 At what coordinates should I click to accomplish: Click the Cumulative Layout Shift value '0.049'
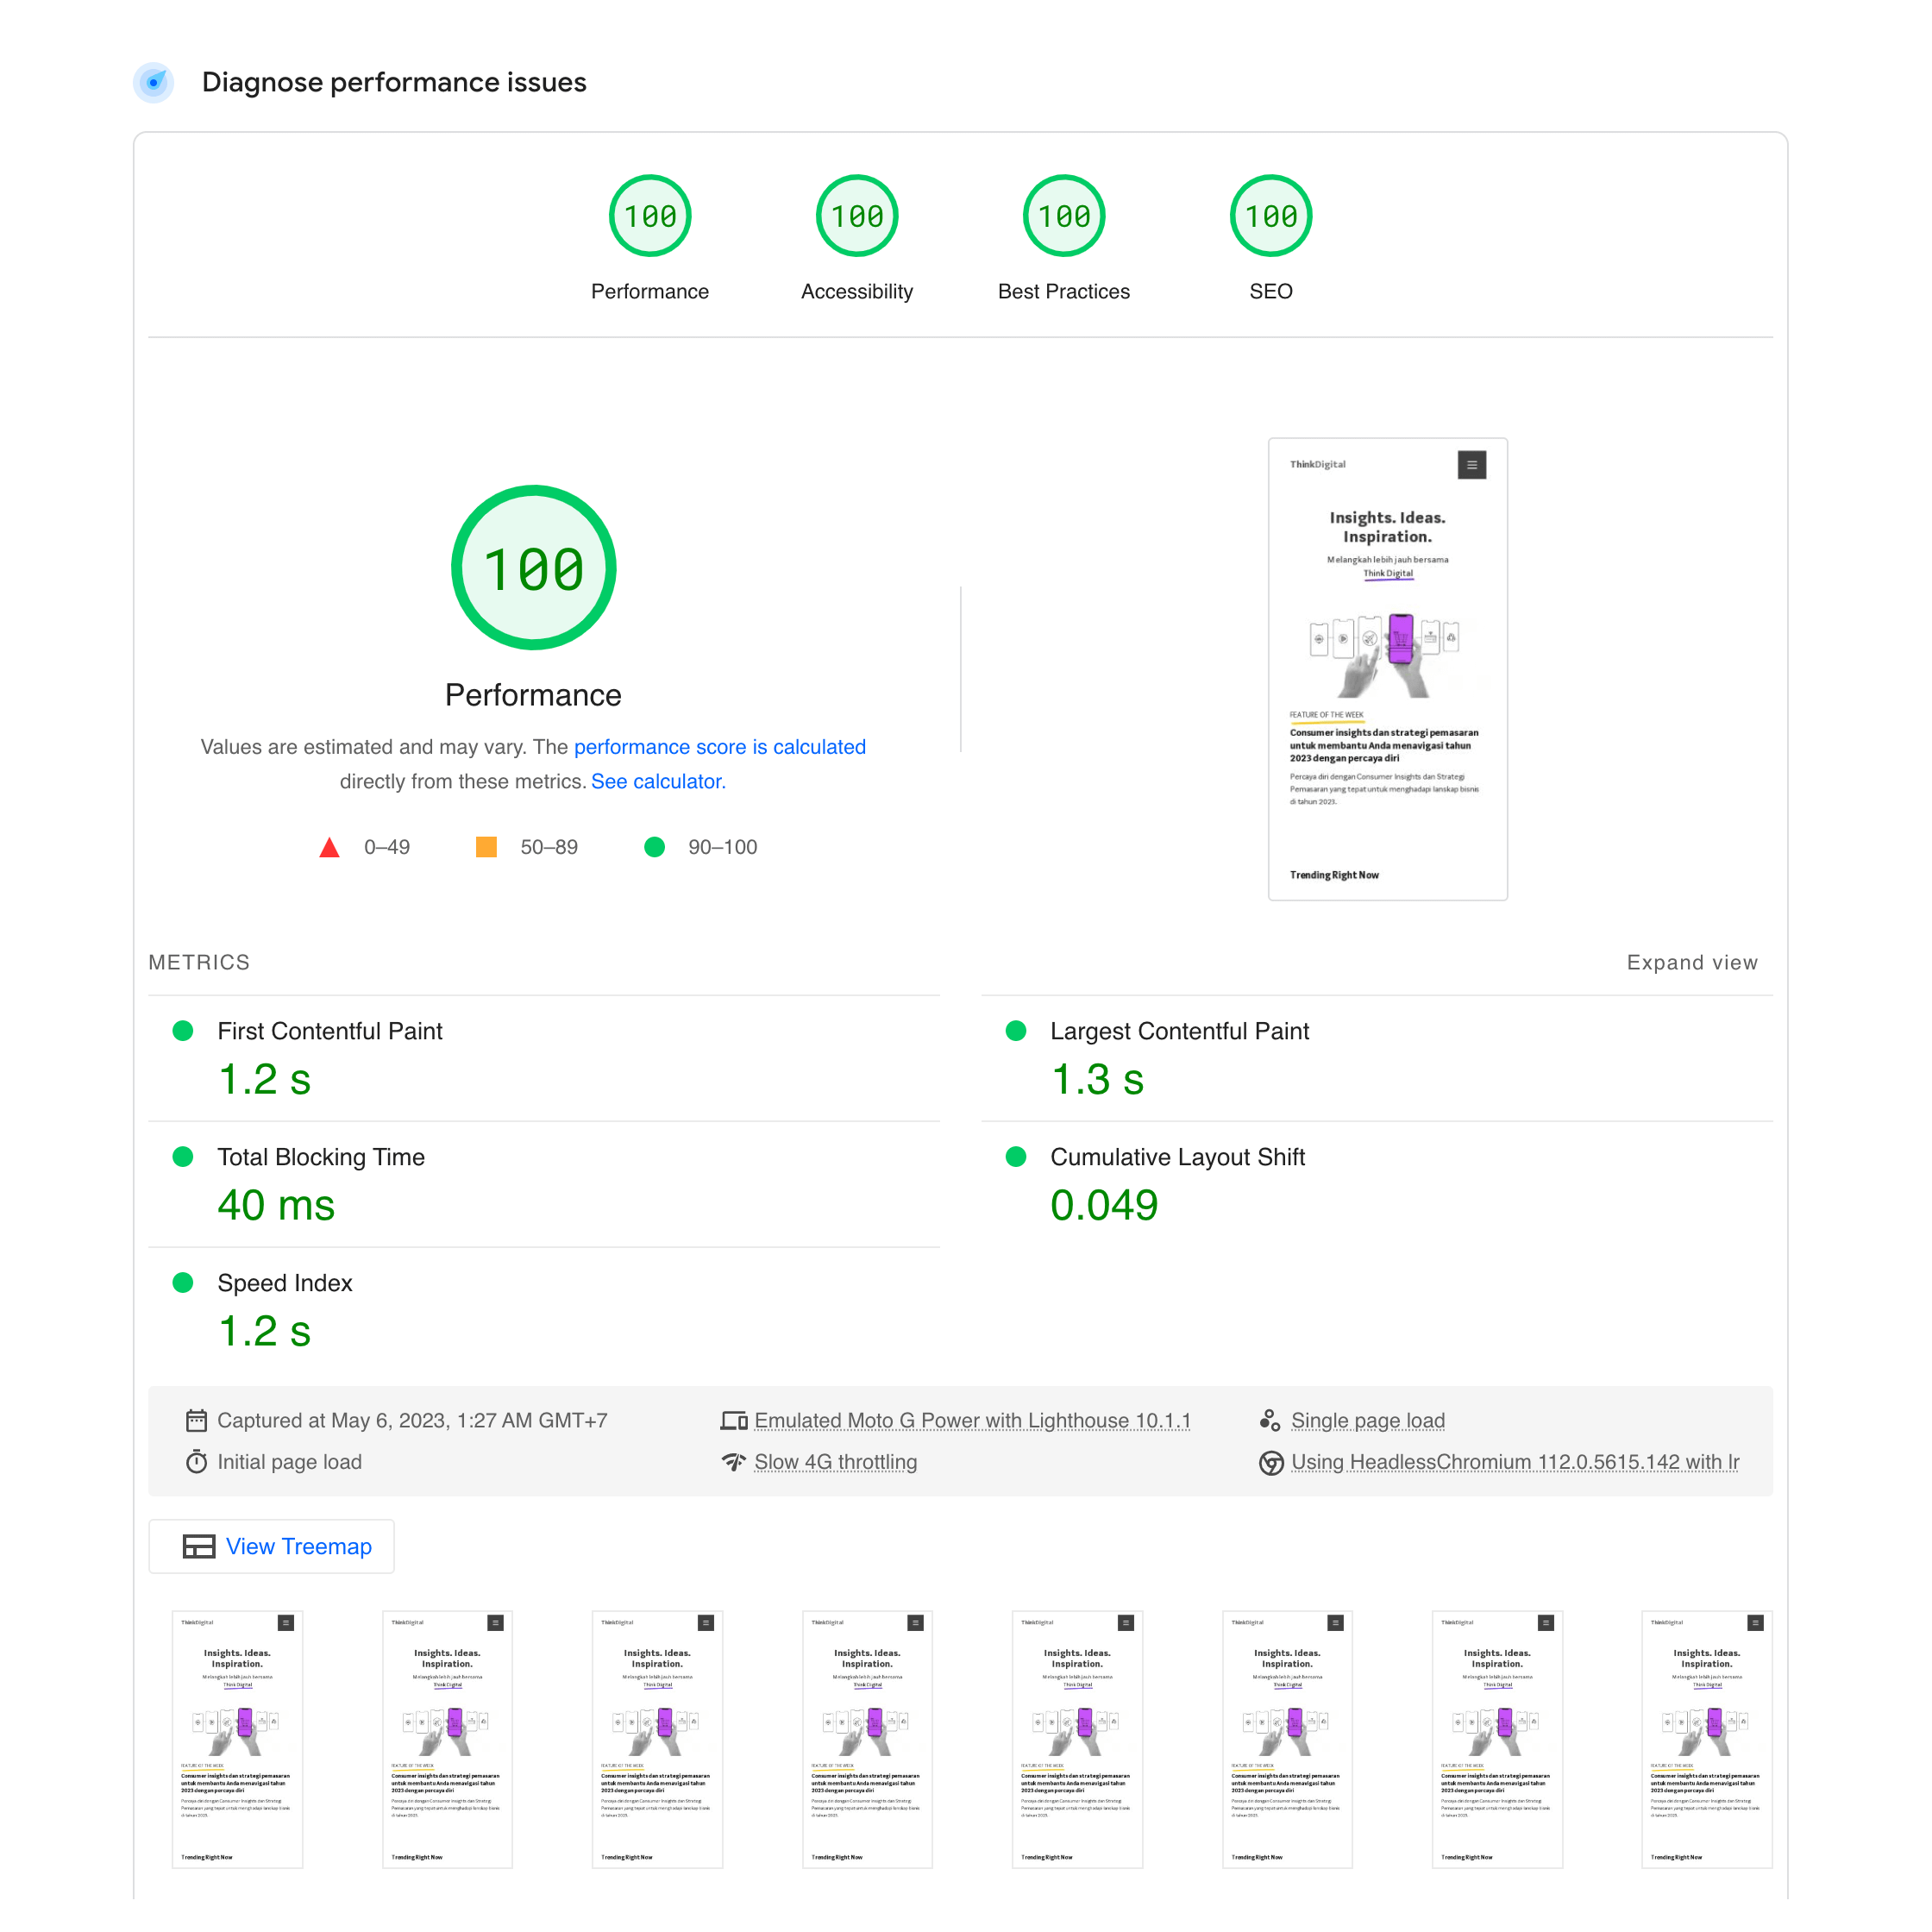(x=1104, y=1205)
